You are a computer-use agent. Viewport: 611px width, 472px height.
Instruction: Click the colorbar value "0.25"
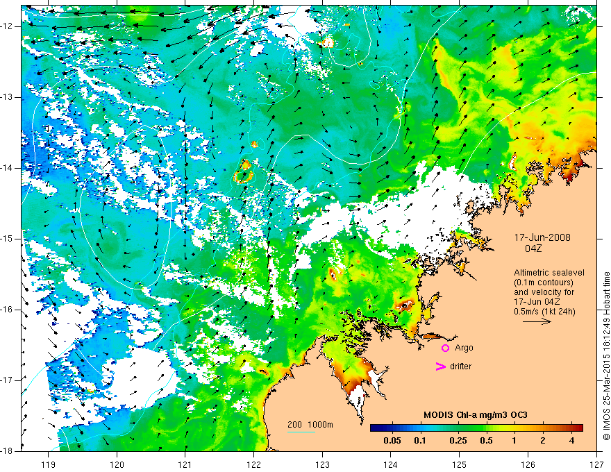click(x=458, y=441)
